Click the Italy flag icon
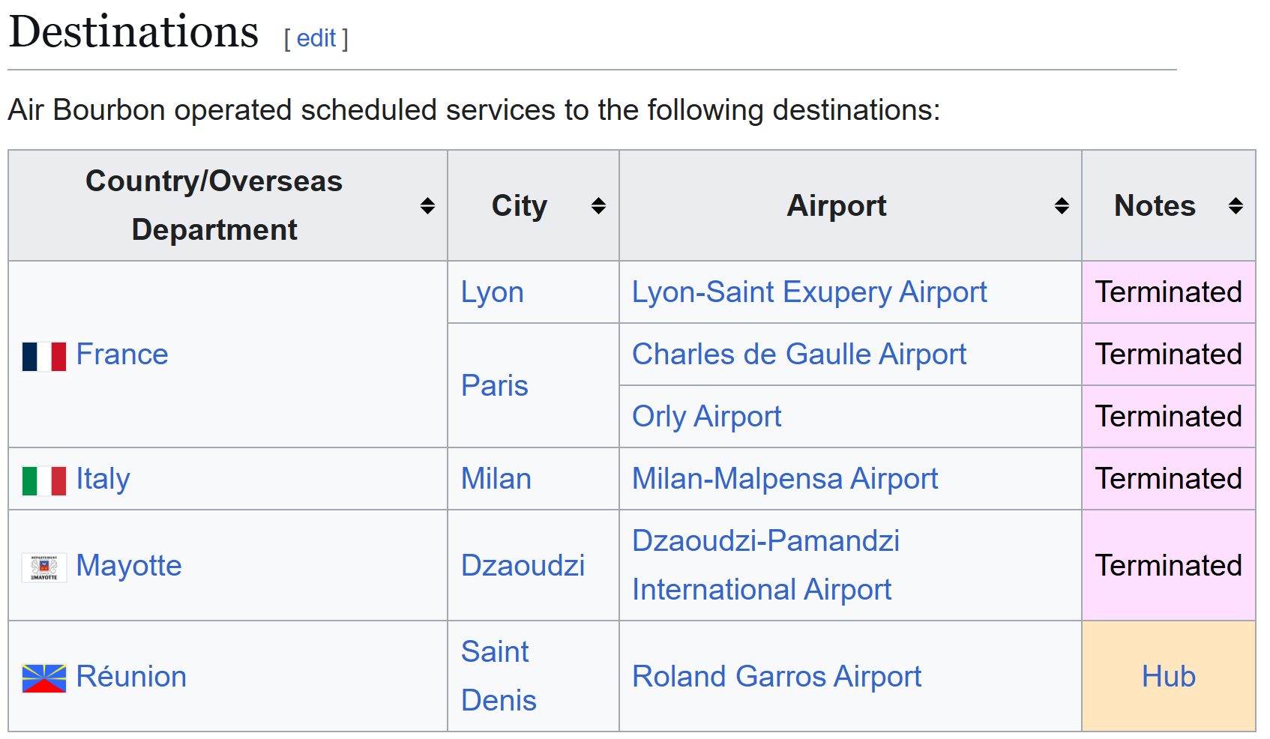Image resolution: width=1270 pixels, height=739 pixels. click(x=44, y=480)
